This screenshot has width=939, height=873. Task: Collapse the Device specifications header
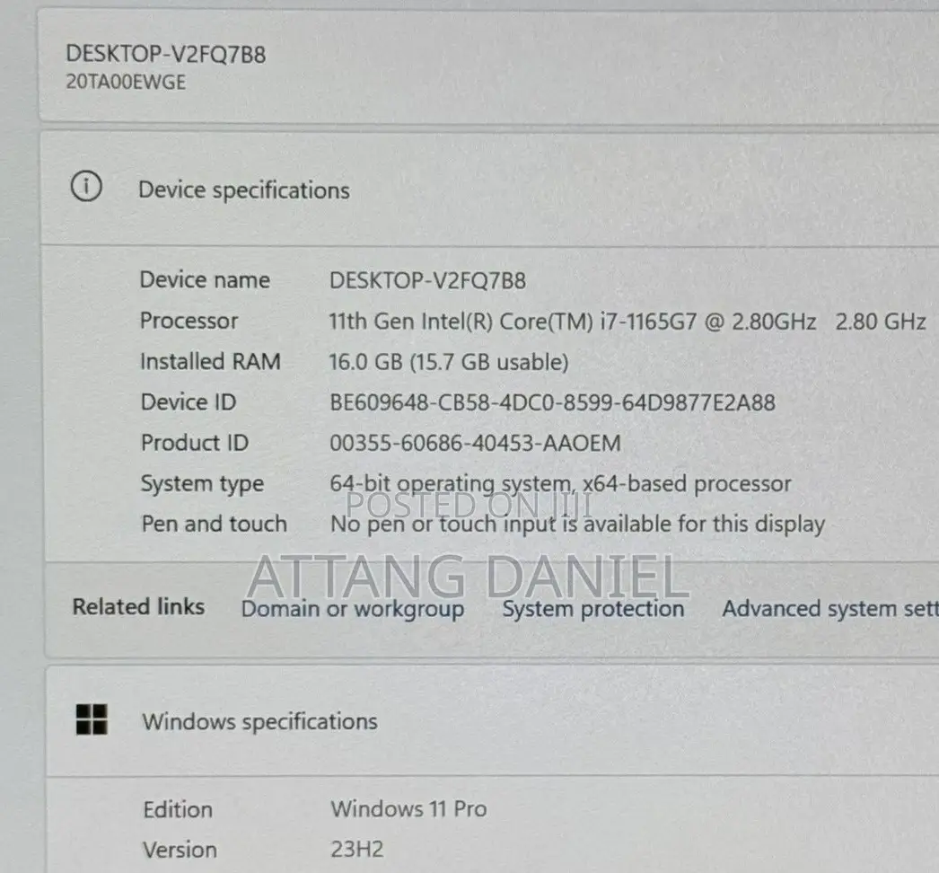490,188
